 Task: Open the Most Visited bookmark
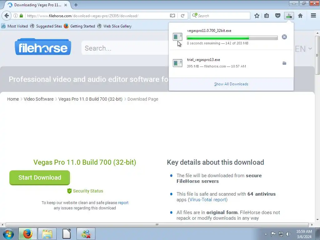(x=14, y=26)
